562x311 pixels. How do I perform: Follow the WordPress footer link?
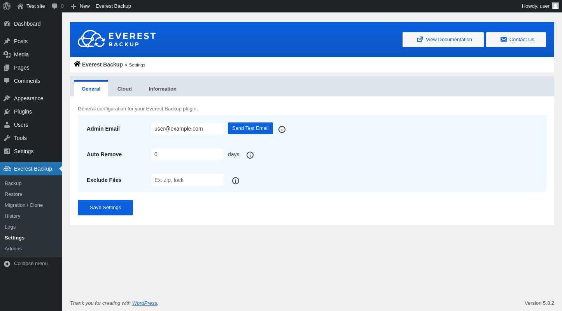point(145,303)
